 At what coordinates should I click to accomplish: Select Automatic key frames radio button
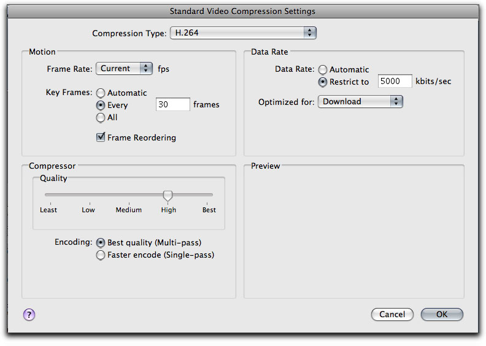(x=101, y=93)
